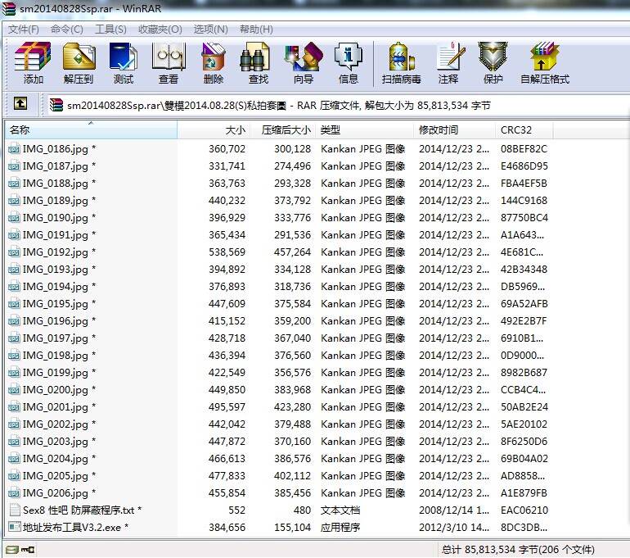Open the 注释 (Comment) toolbar tool
Image resolution: width=630 pixels, height=558 pixels.
click(448, 63)
